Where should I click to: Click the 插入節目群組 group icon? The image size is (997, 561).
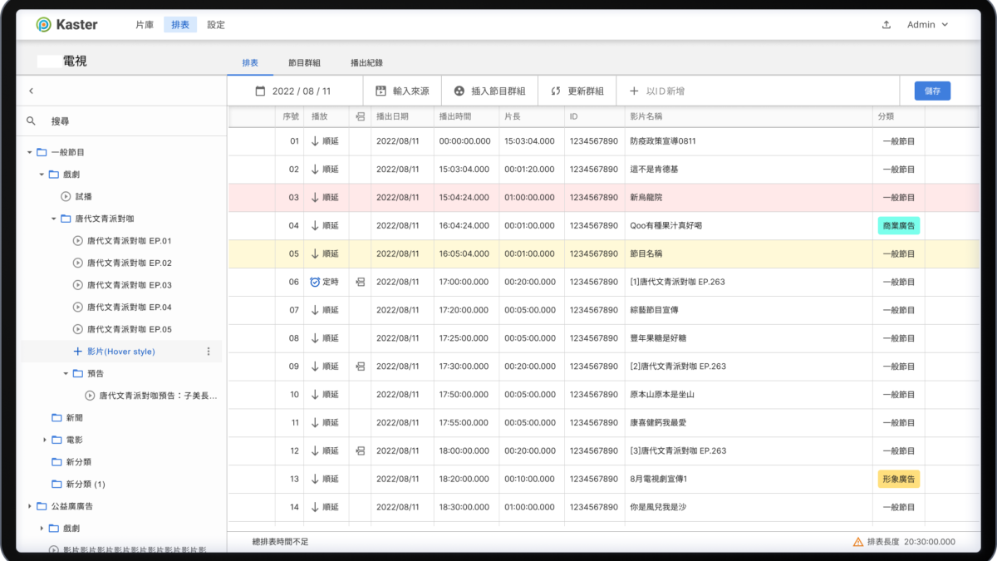[x=459, y=91]
